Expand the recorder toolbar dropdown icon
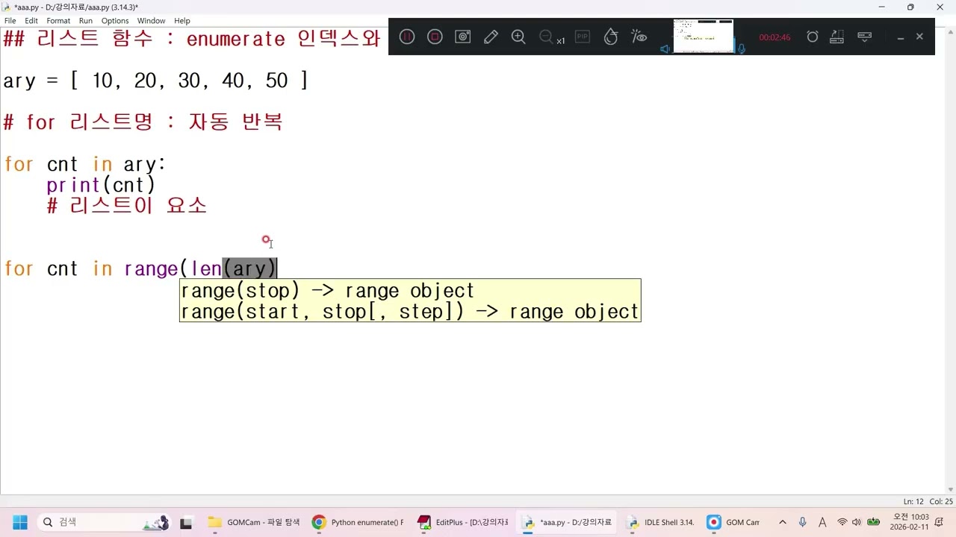Image resolution: width=956 pixels, height=537 pixels. pyautogui.click(x=865, y=37)
